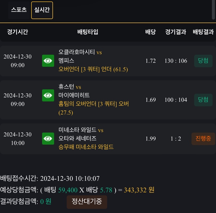
Task: Click the 경기시간 column header
Action: click(18, 32)
